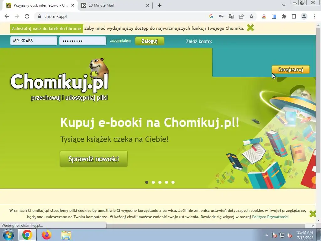View site info via the padlock icon

pos(39,16)
